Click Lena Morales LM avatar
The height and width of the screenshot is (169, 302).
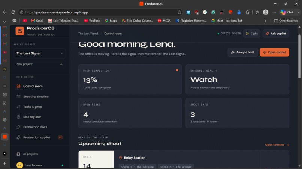19,165
